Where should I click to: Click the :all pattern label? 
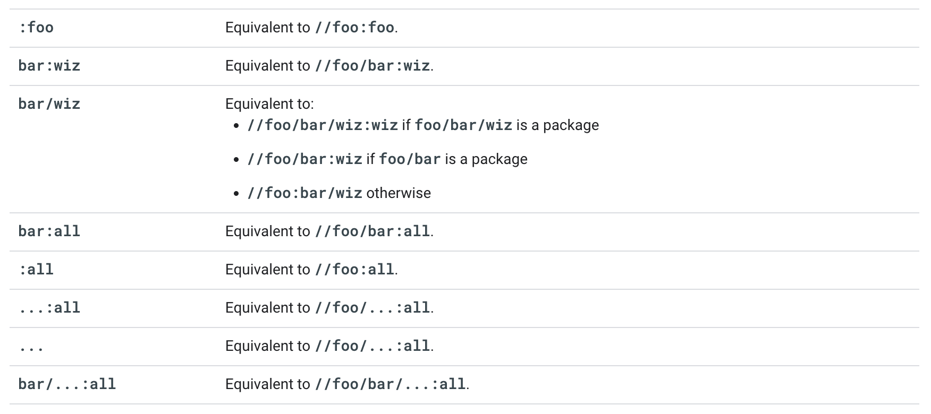36,270
